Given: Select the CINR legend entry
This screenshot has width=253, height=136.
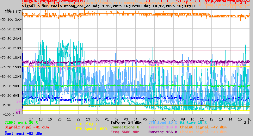Looking at the screenshot, I should (21, 122).
